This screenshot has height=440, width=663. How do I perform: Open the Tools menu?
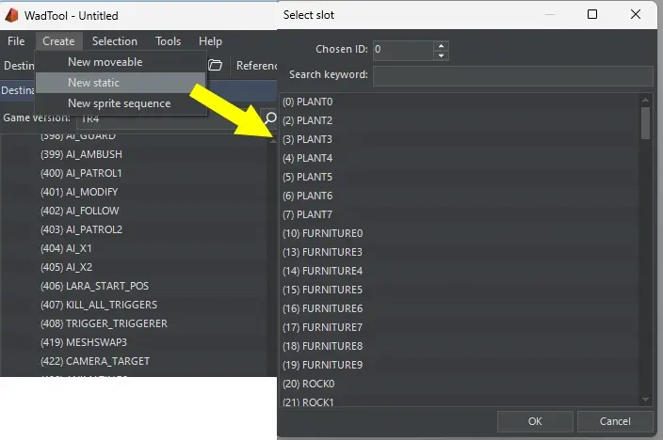[169, 41]
